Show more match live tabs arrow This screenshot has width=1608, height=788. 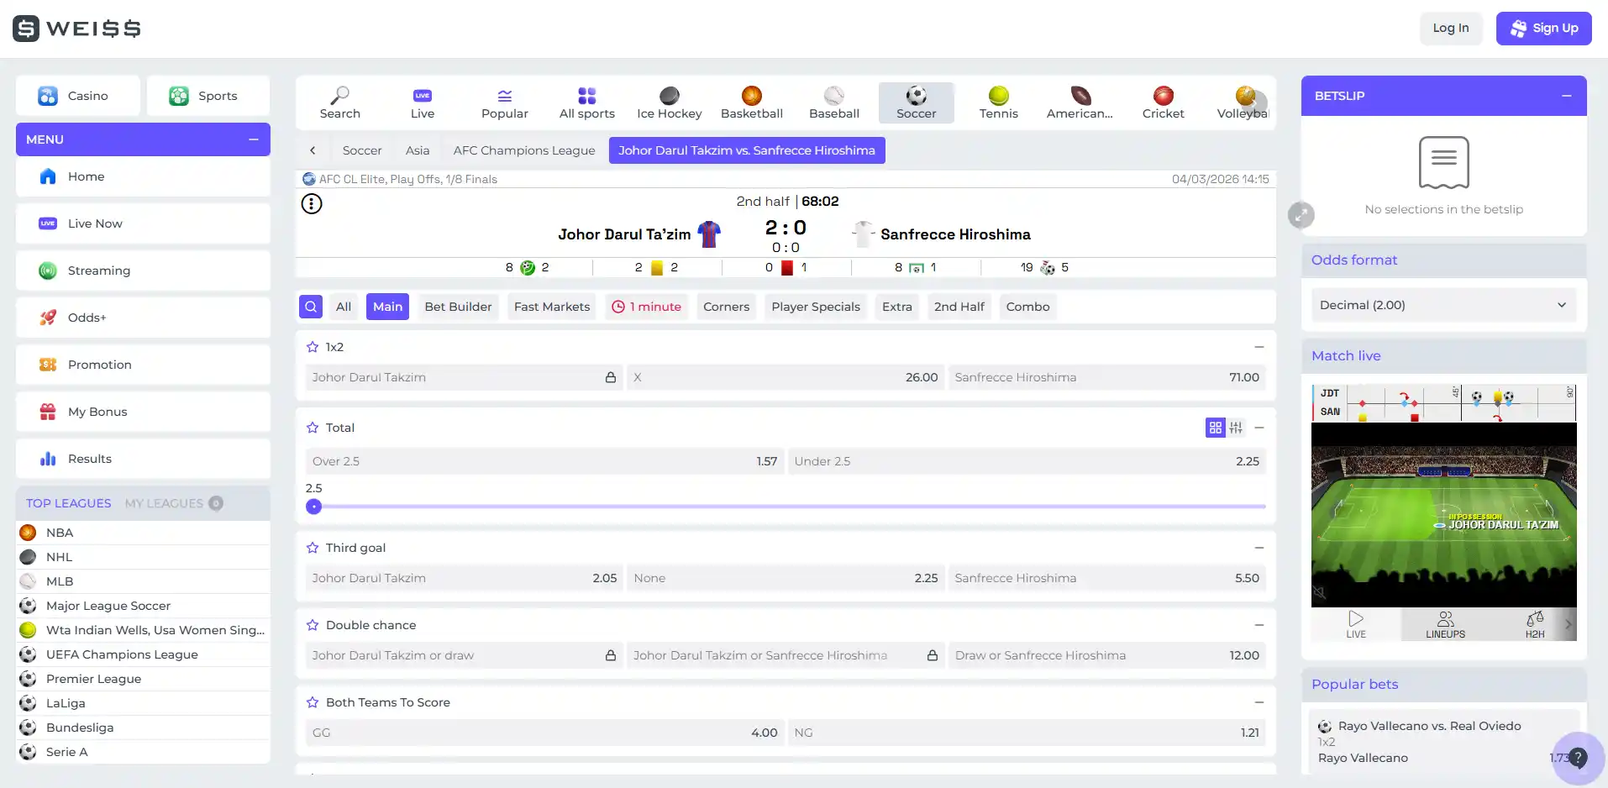point(1568,624)
